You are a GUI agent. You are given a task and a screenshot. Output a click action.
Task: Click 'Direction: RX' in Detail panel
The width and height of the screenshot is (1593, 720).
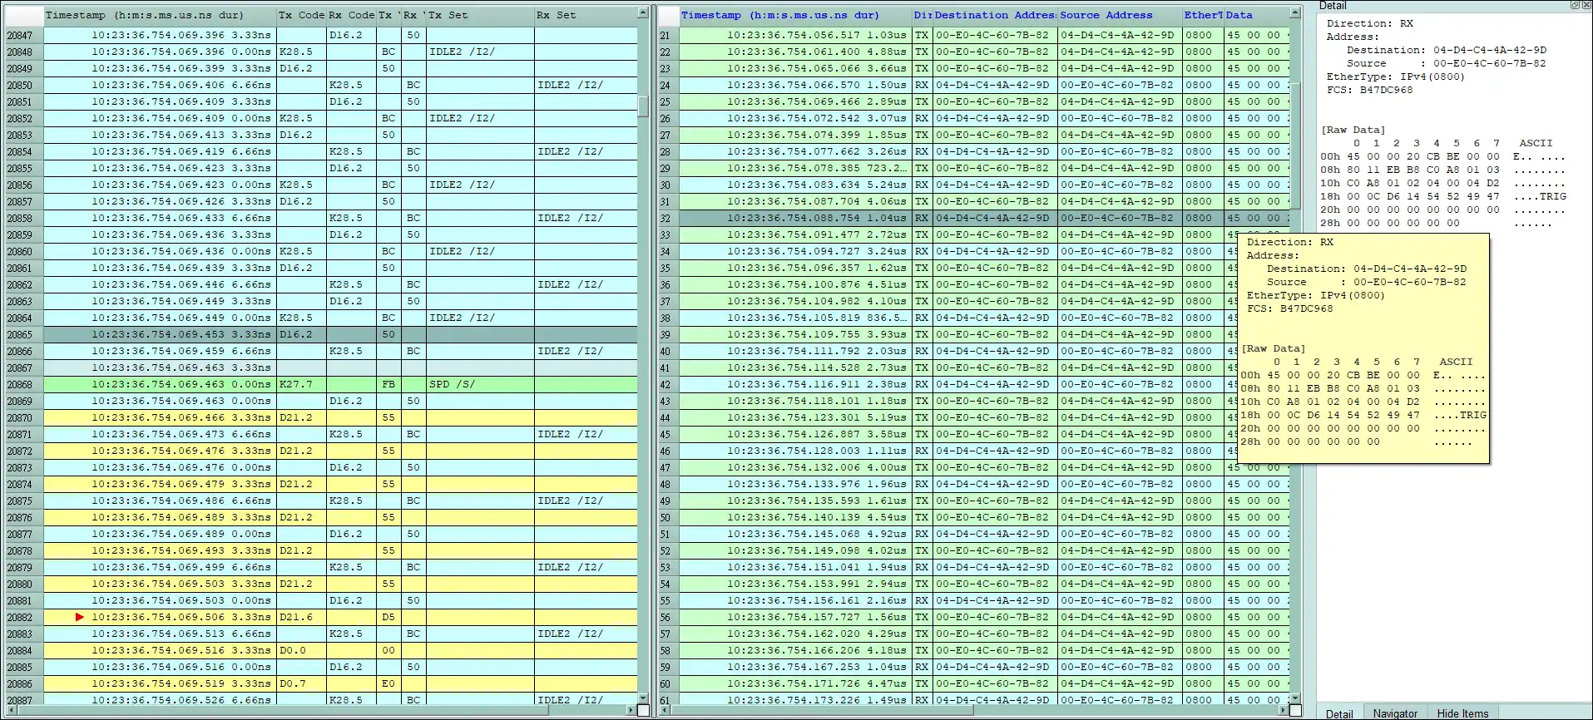point(1370,23)
